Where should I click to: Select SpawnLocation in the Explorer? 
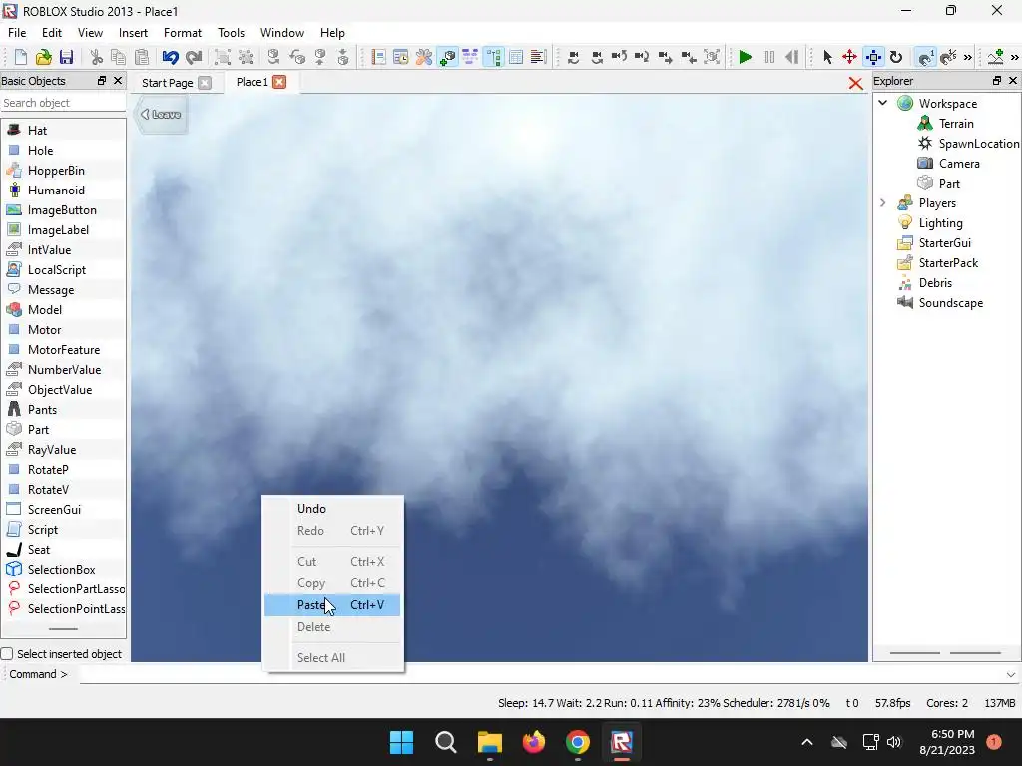(978, 144)
